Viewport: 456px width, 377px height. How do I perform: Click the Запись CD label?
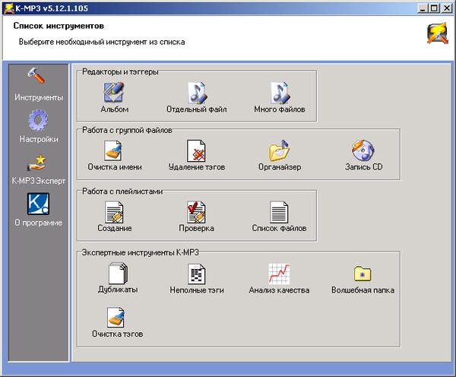(x=363, y=167)
